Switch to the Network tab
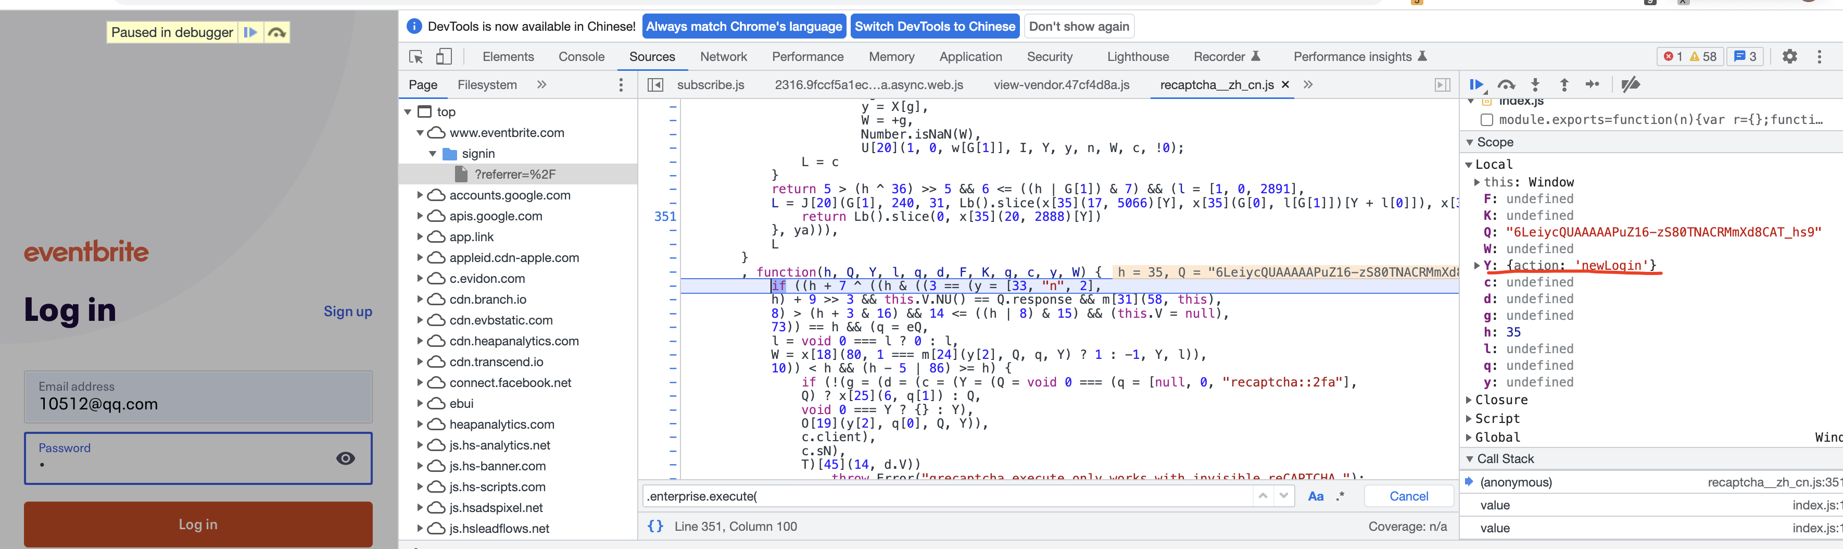This screenshot has height=549, width=1843. 723,57
